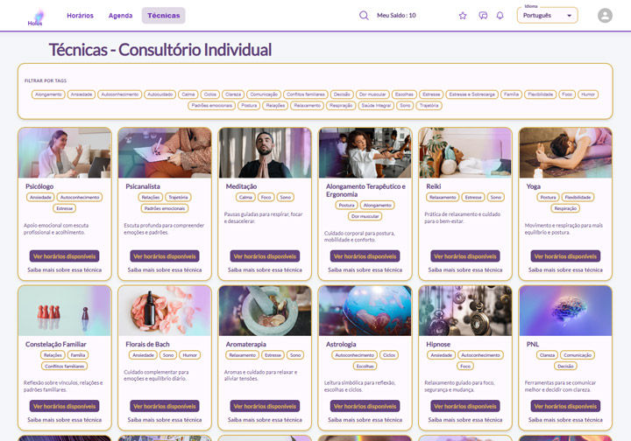Open Saiba mais link under Meditação

click(x=265, y=269)
